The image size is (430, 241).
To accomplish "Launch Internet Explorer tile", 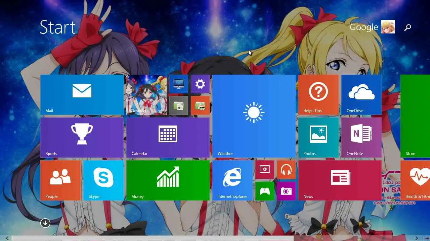I will point(232,180).
